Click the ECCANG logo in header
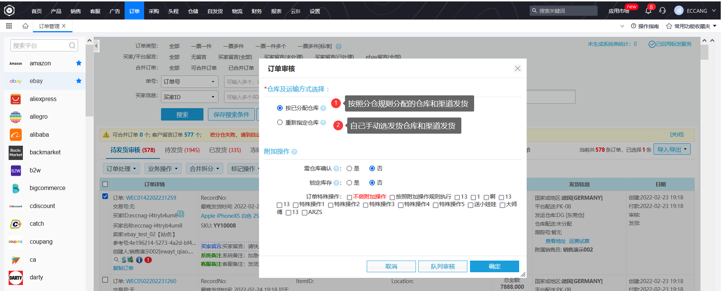 tap(9, 11)
